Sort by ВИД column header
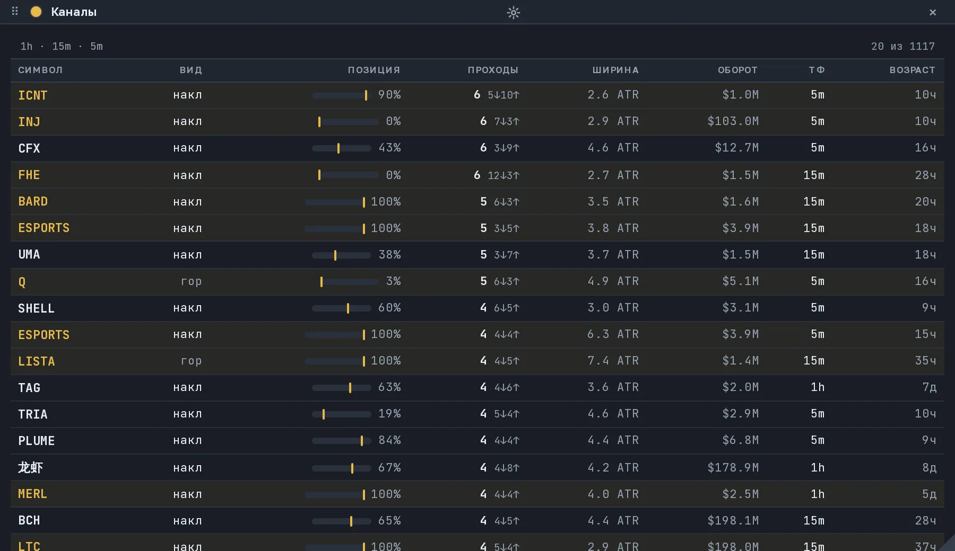 click(191, 70)
